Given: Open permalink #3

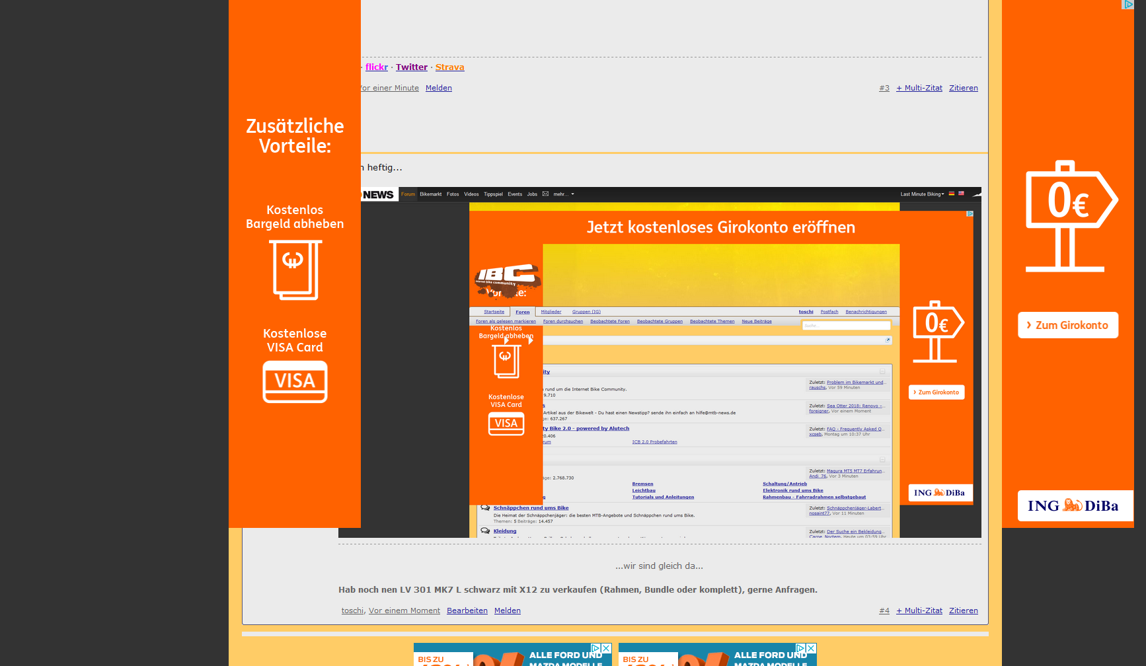Looking at the screenshot, I should point(884,88).
